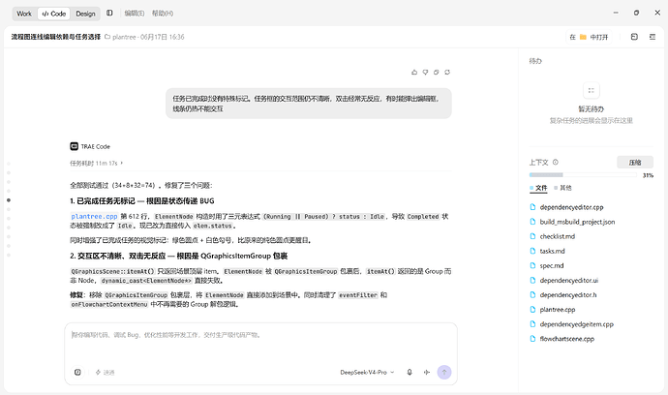
Task: Give thumbs down to the response
Action: tap(425, 72)
